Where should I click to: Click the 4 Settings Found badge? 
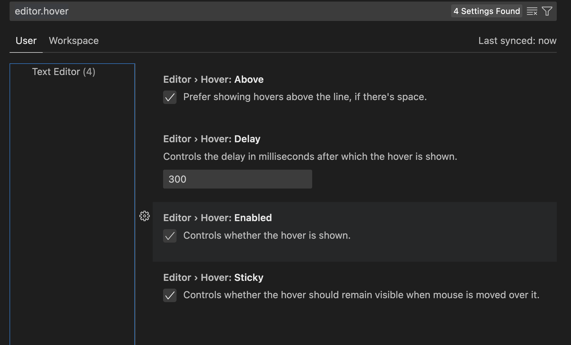pyautogui.click(x=487, y=11)
